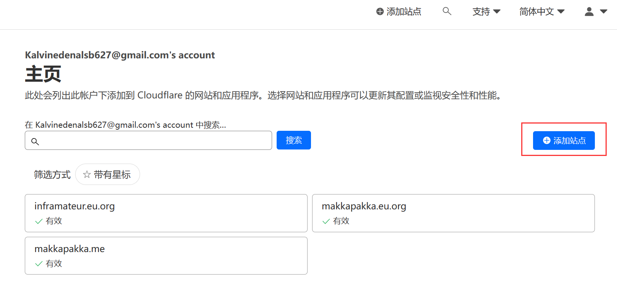Click 添加站点 in the top navigation bar
This screenshot has width=617, height=294.
(403, 12)
